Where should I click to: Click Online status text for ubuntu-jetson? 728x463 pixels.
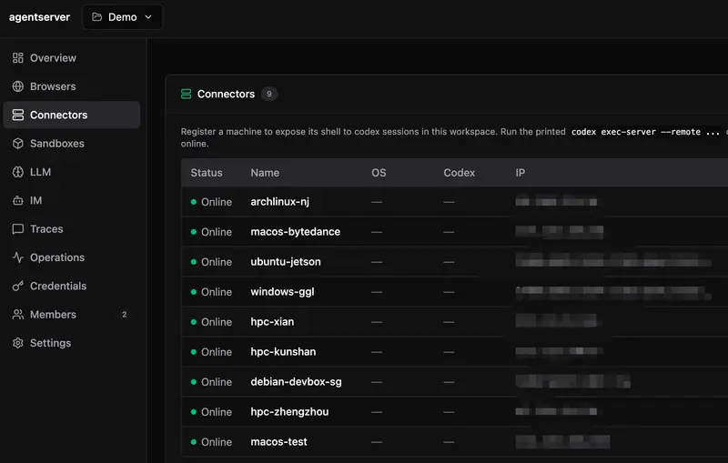217,262
